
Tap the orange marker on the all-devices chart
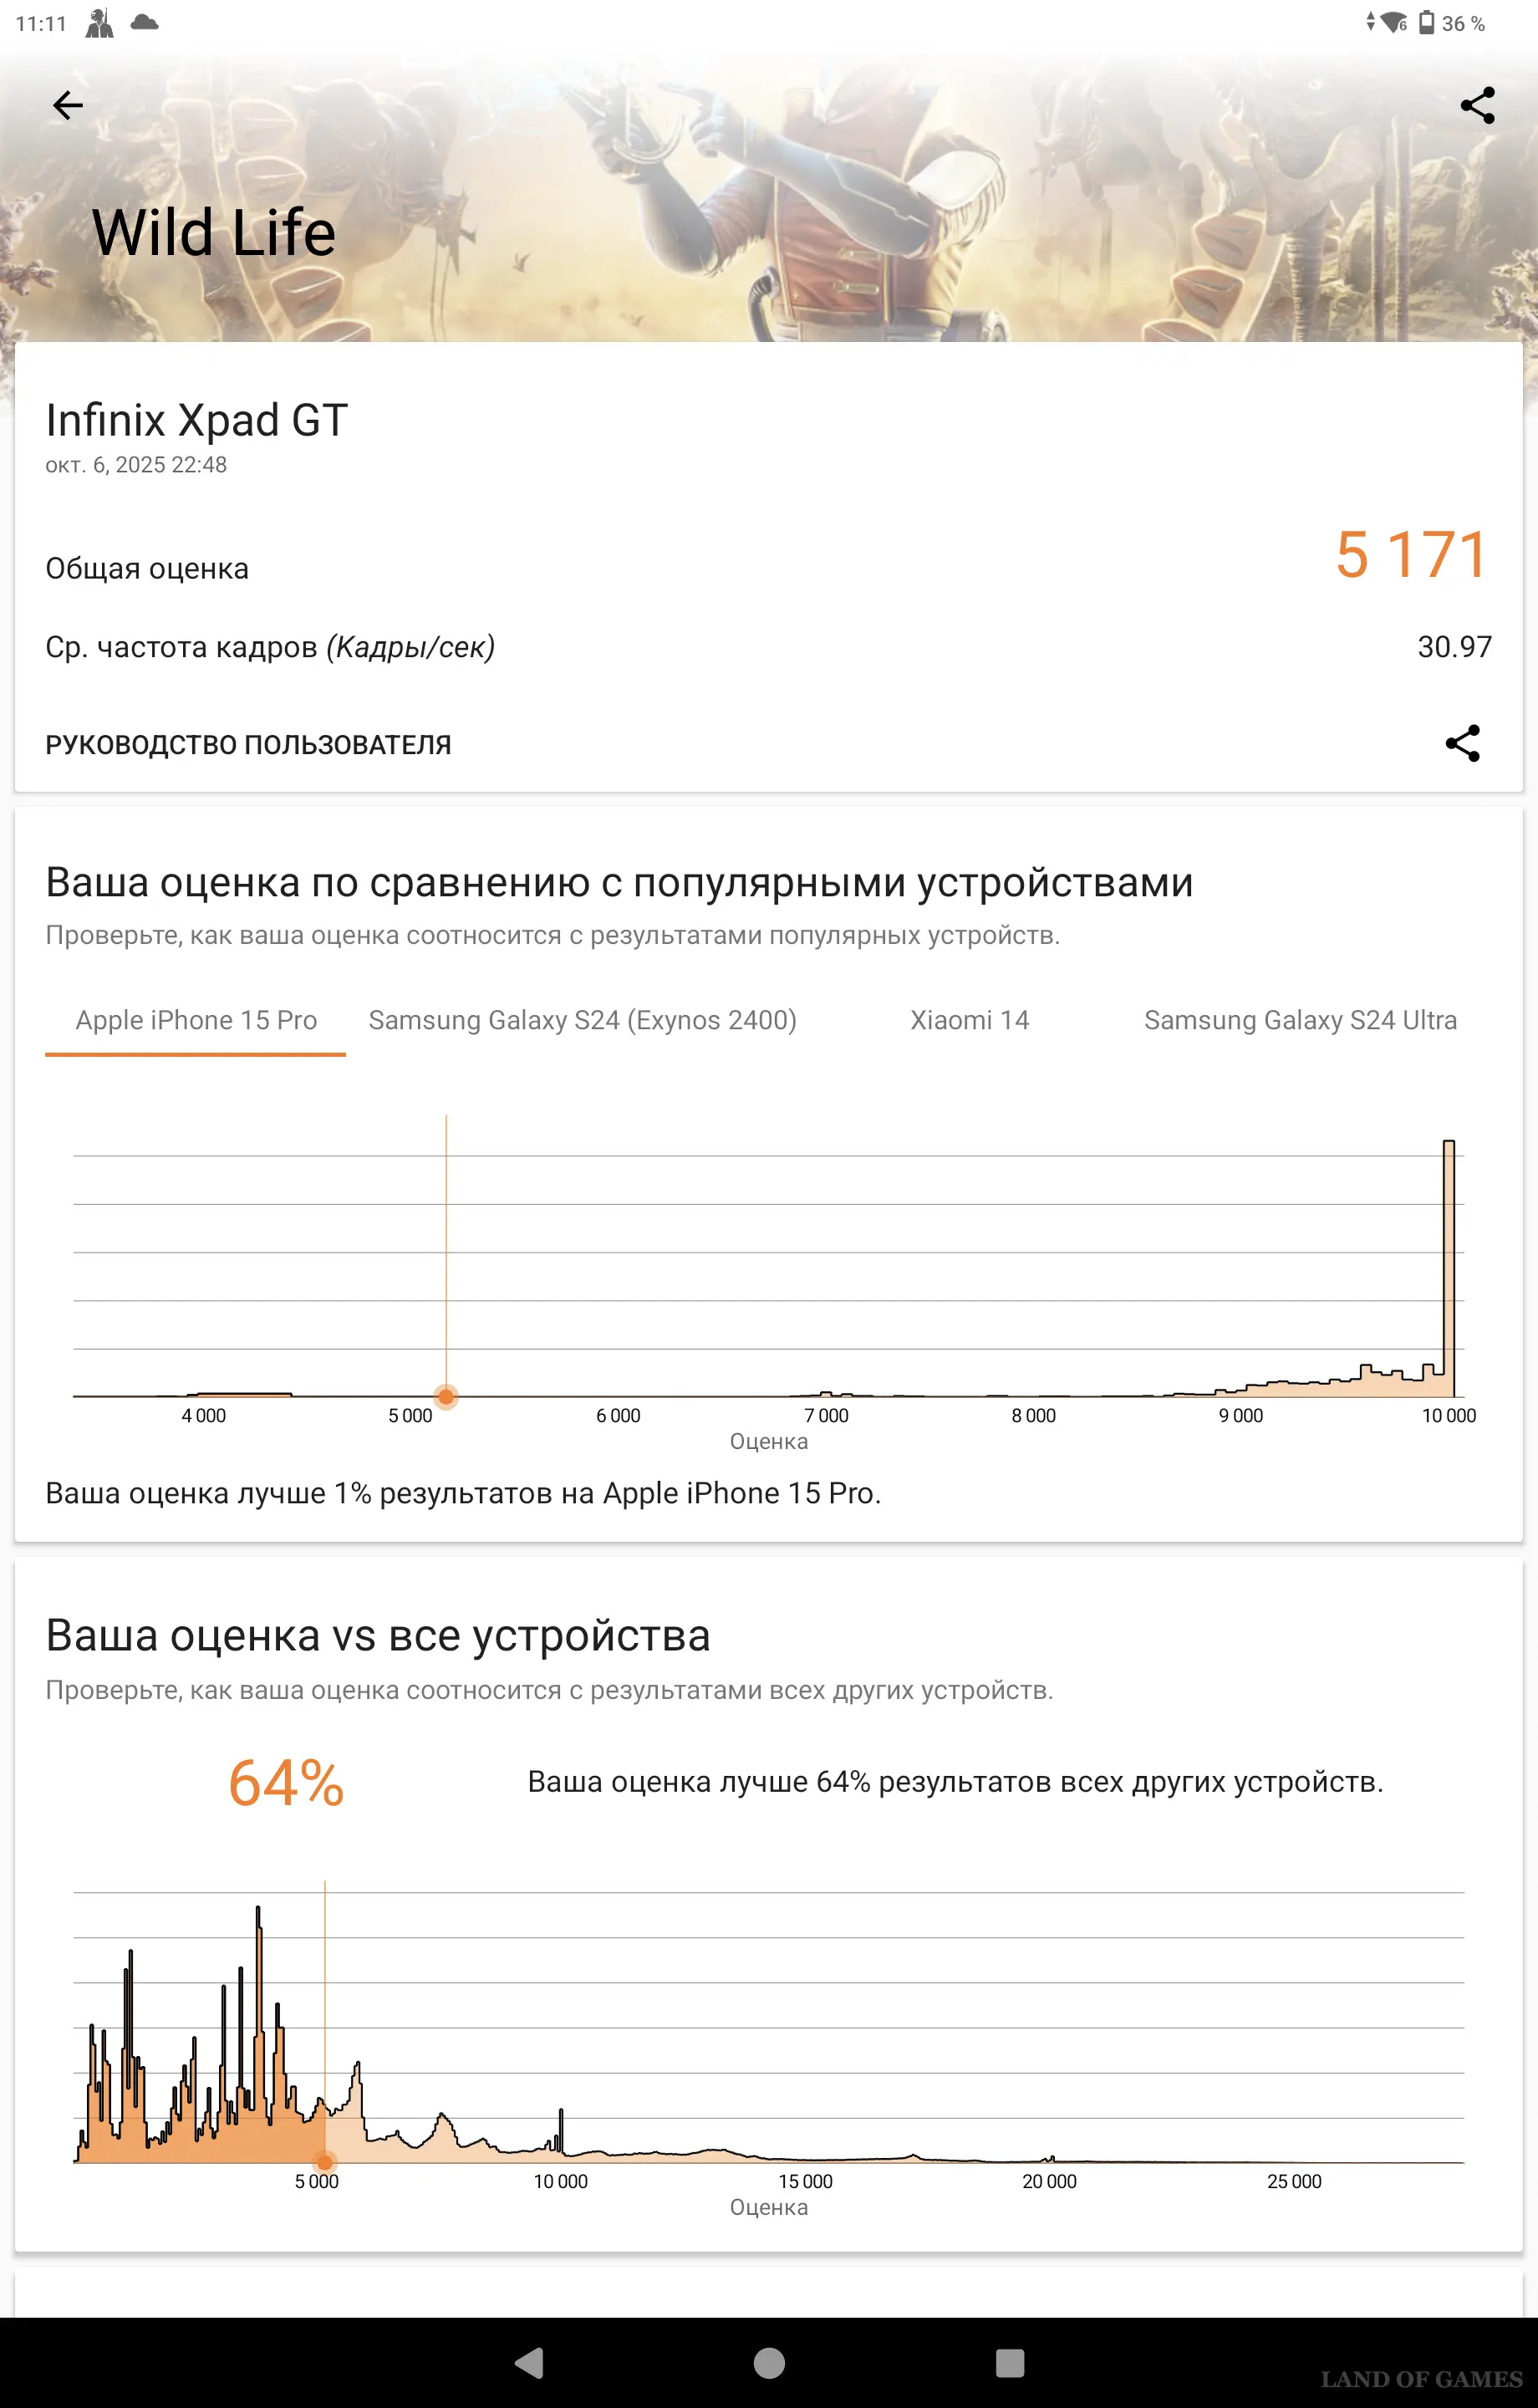pos(324,2161)
